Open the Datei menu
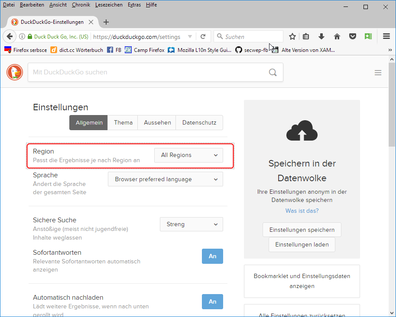Viewport: 396px width, 317px height. pyautogui.click(x=9, y=5)
